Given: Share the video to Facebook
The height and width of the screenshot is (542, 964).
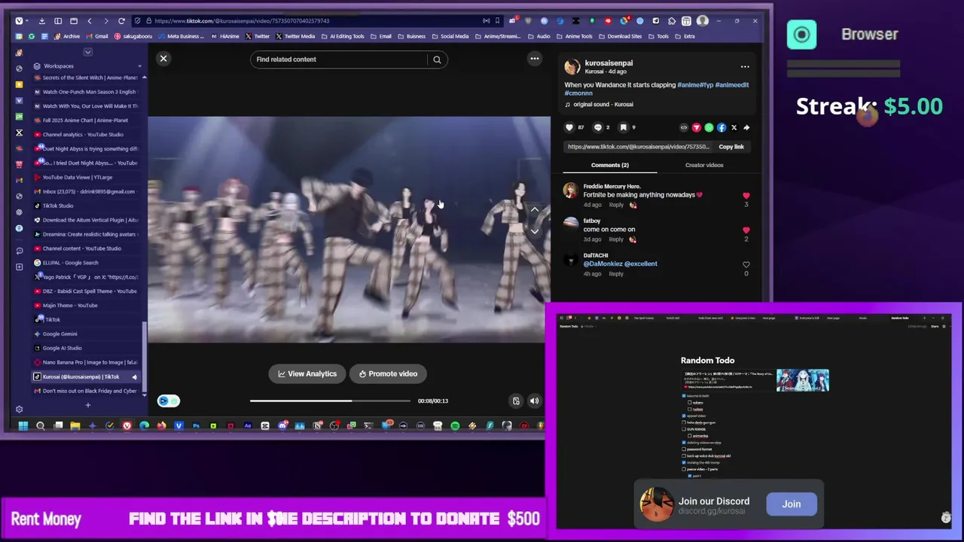Looking at the screenshot, I should pos(721,128).
